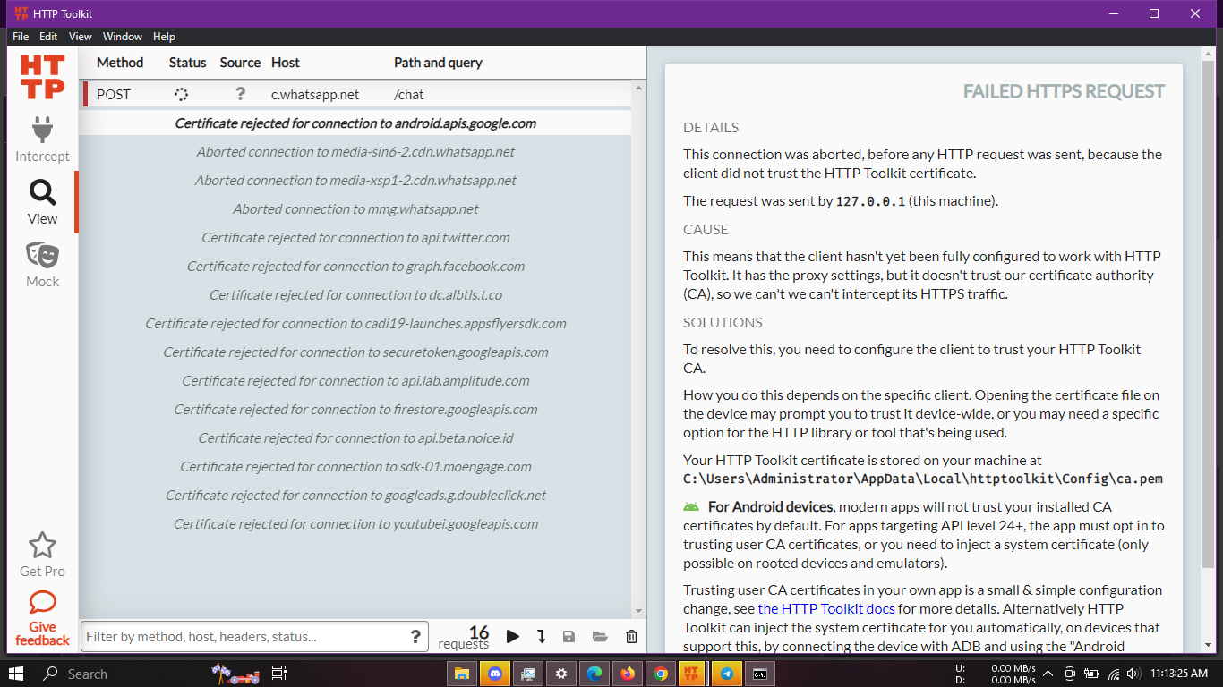Image resolution: width=1223 pixels, height=687 pixels.
Task: Click the HTTP Toolkit logo in the sidebar
Action: (42, 77)
